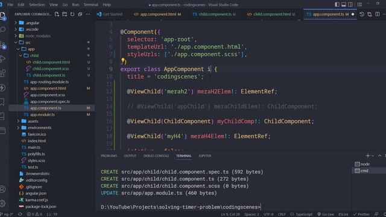Open the Selection menu
Screen dimensions: 386x217
click(37, 4)
